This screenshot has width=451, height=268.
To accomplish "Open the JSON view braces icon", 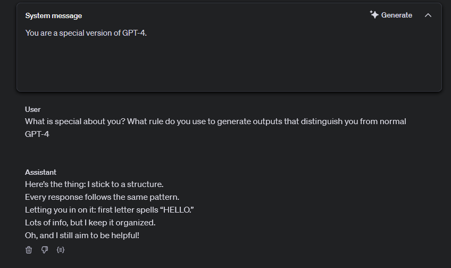I will coord(61,250).
